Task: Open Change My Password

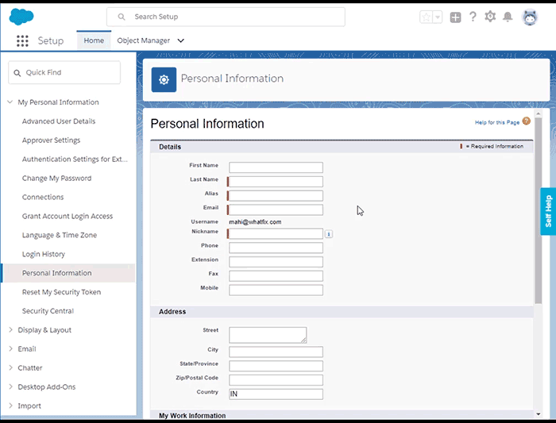Action: point(56,179)
